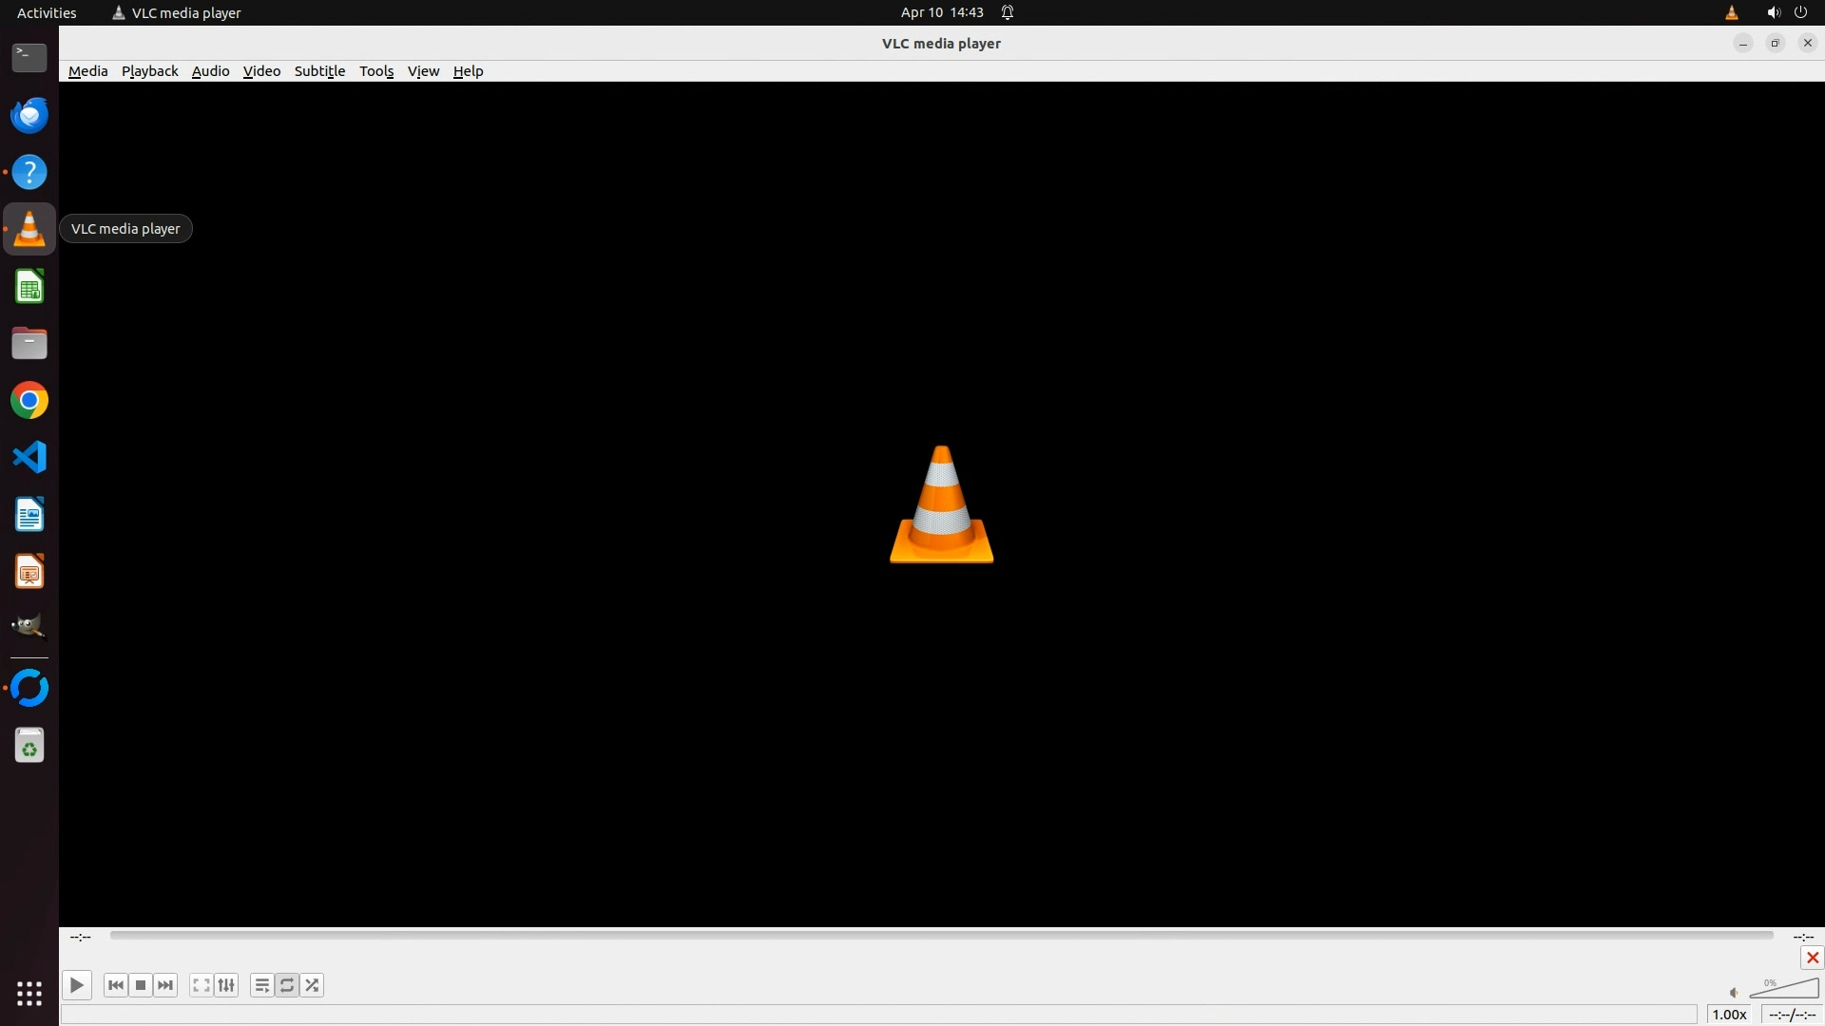Image resolution: width=1825 pixels, height=1026 pixels.
Task: Click the Previous media button
Action: (x=116, y=985)
